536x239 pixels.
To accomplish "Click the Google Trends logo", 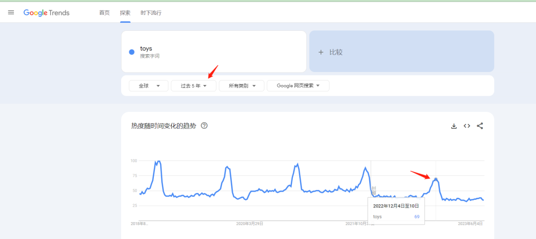I will [x=47, y=12].
